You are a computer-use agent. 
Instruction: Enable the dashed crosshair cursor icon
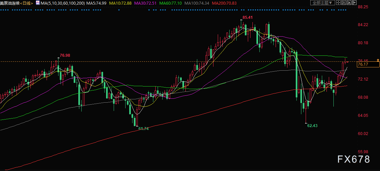pos(338,3)
